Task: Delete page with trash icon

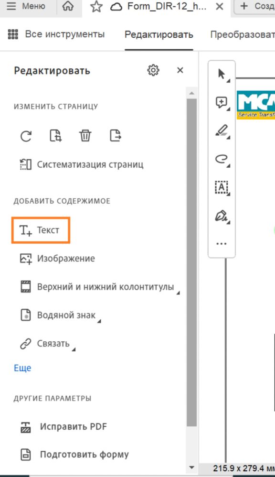Action: [x=85, y=136]
